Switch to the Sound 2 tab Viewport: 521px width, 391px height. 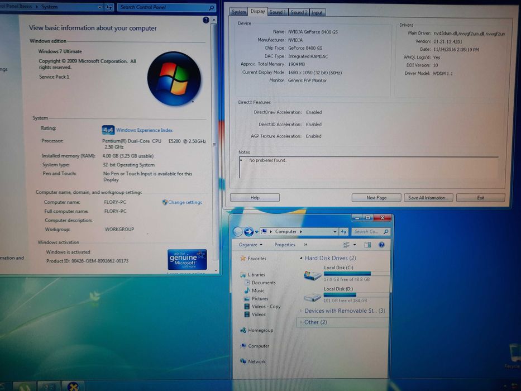click(x=299, y=12)
